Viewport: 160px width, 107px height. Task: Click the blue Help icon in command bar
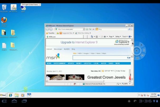tap(130, 37)
